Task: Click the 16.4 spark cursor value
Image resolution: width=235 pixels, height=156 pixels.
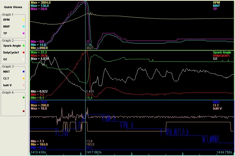Action: pos(89,98)
